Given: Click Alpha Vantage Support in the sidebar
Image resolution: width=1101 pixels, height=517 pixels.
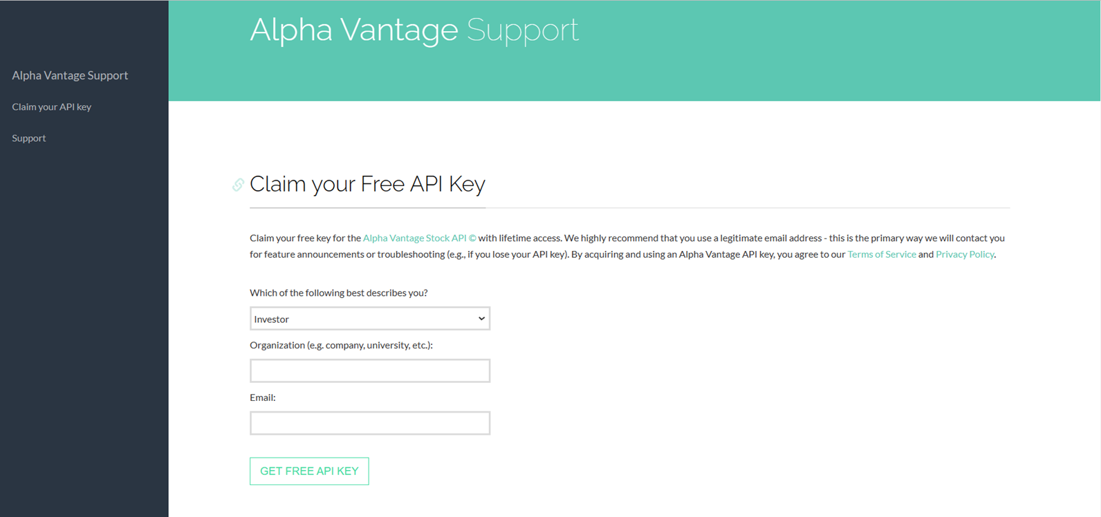Looking at the screenshot, I should tap(70, 75).
